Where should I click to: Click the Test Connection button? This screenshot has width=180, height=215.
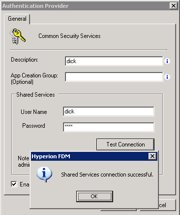[125, 144]
